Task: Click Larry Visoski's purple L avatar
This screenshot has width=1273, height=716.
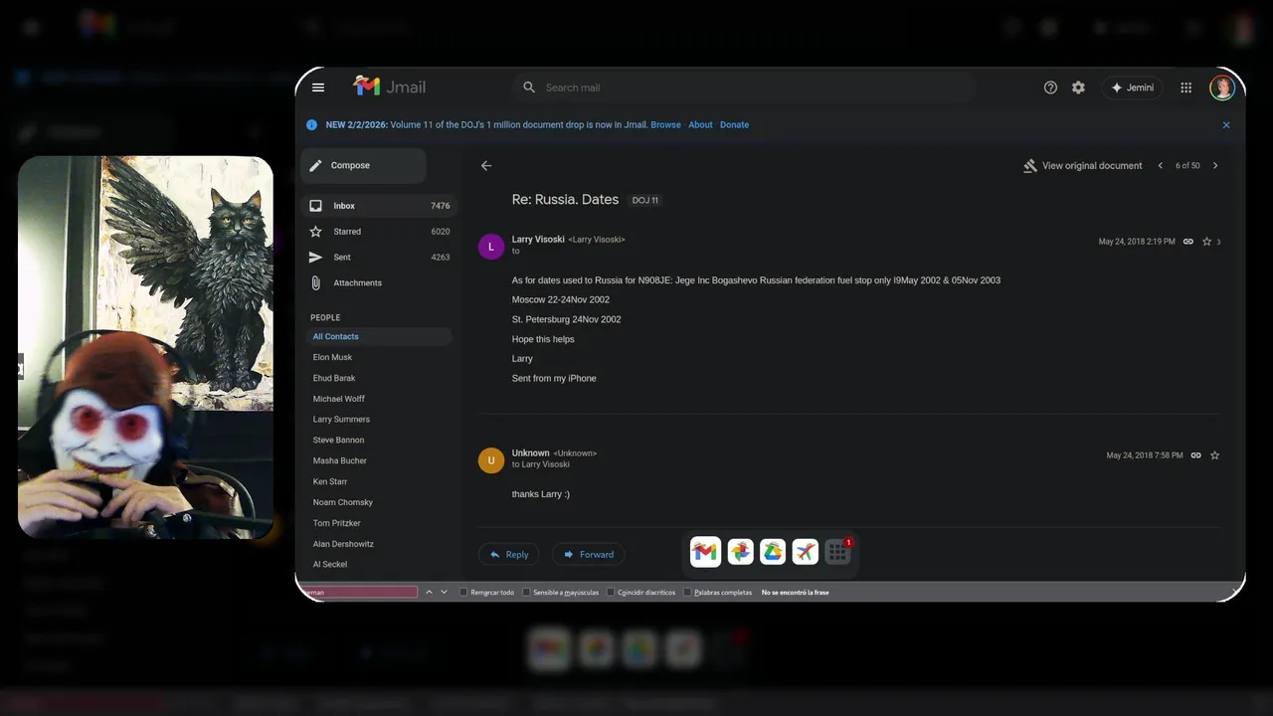Action: click(491, 246)
